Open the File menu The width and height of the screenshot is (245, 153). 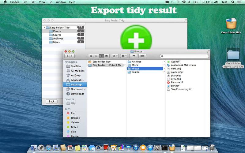tap(25, 2)
